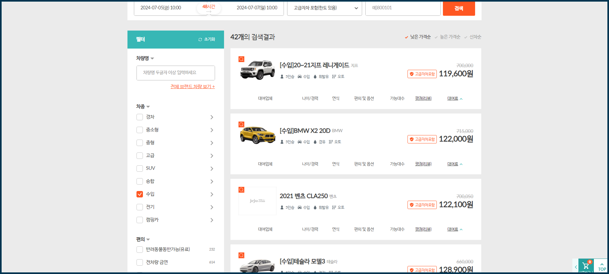Open the [수입]BMW X2 20D title
The height and width of the screenshot is (274, 609).
pos(305,131)
